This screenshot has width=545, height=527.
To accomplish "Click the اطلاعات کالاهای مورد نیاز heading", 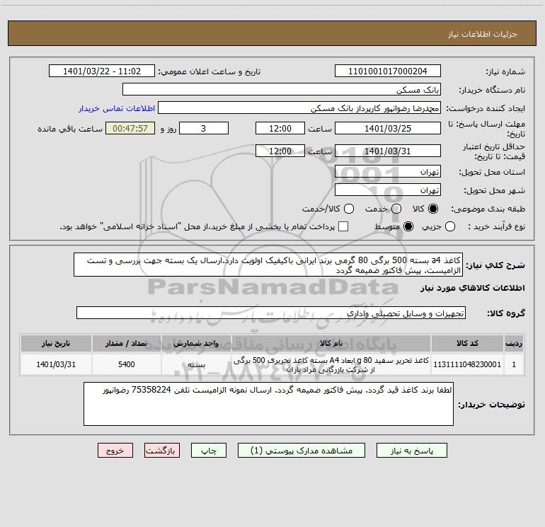I will (473, 288).
